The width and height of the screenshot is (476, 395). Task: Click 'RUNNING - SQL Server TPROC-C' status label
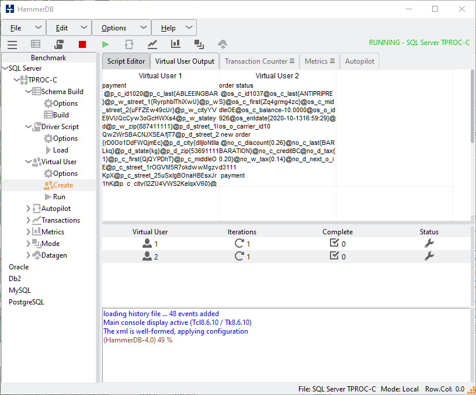[x=419, y=43]
